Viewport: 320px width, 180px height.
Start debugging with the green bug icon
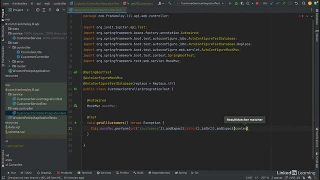[236, 3]
